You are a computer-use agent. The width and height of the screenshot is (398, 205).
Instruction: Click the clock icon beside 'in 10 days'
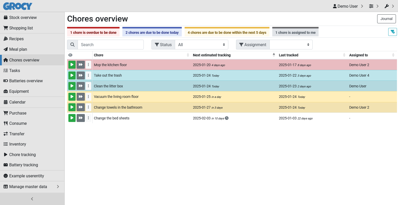click(227, 118)
